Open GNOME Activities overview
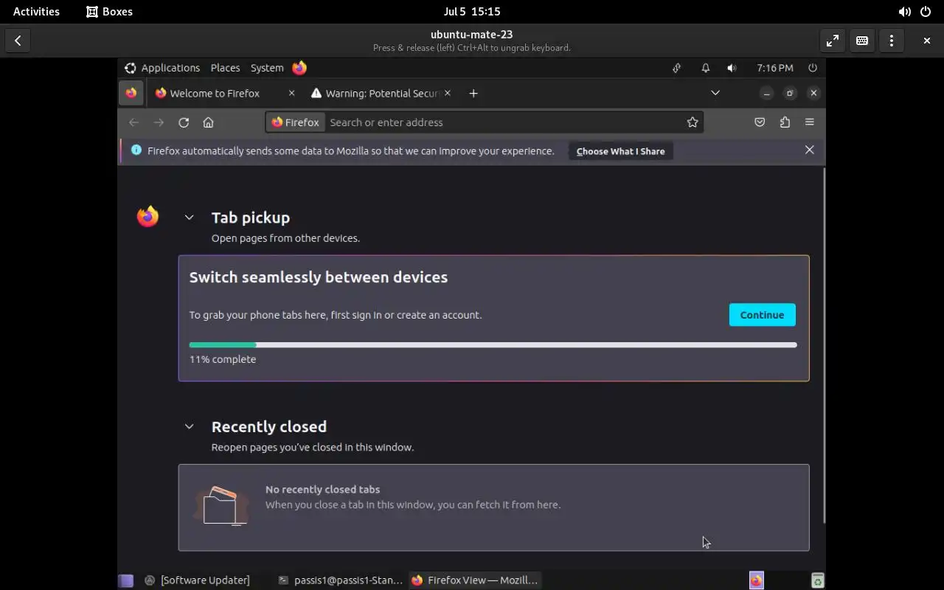The image size is (944, 590). (x=36, y=11)
